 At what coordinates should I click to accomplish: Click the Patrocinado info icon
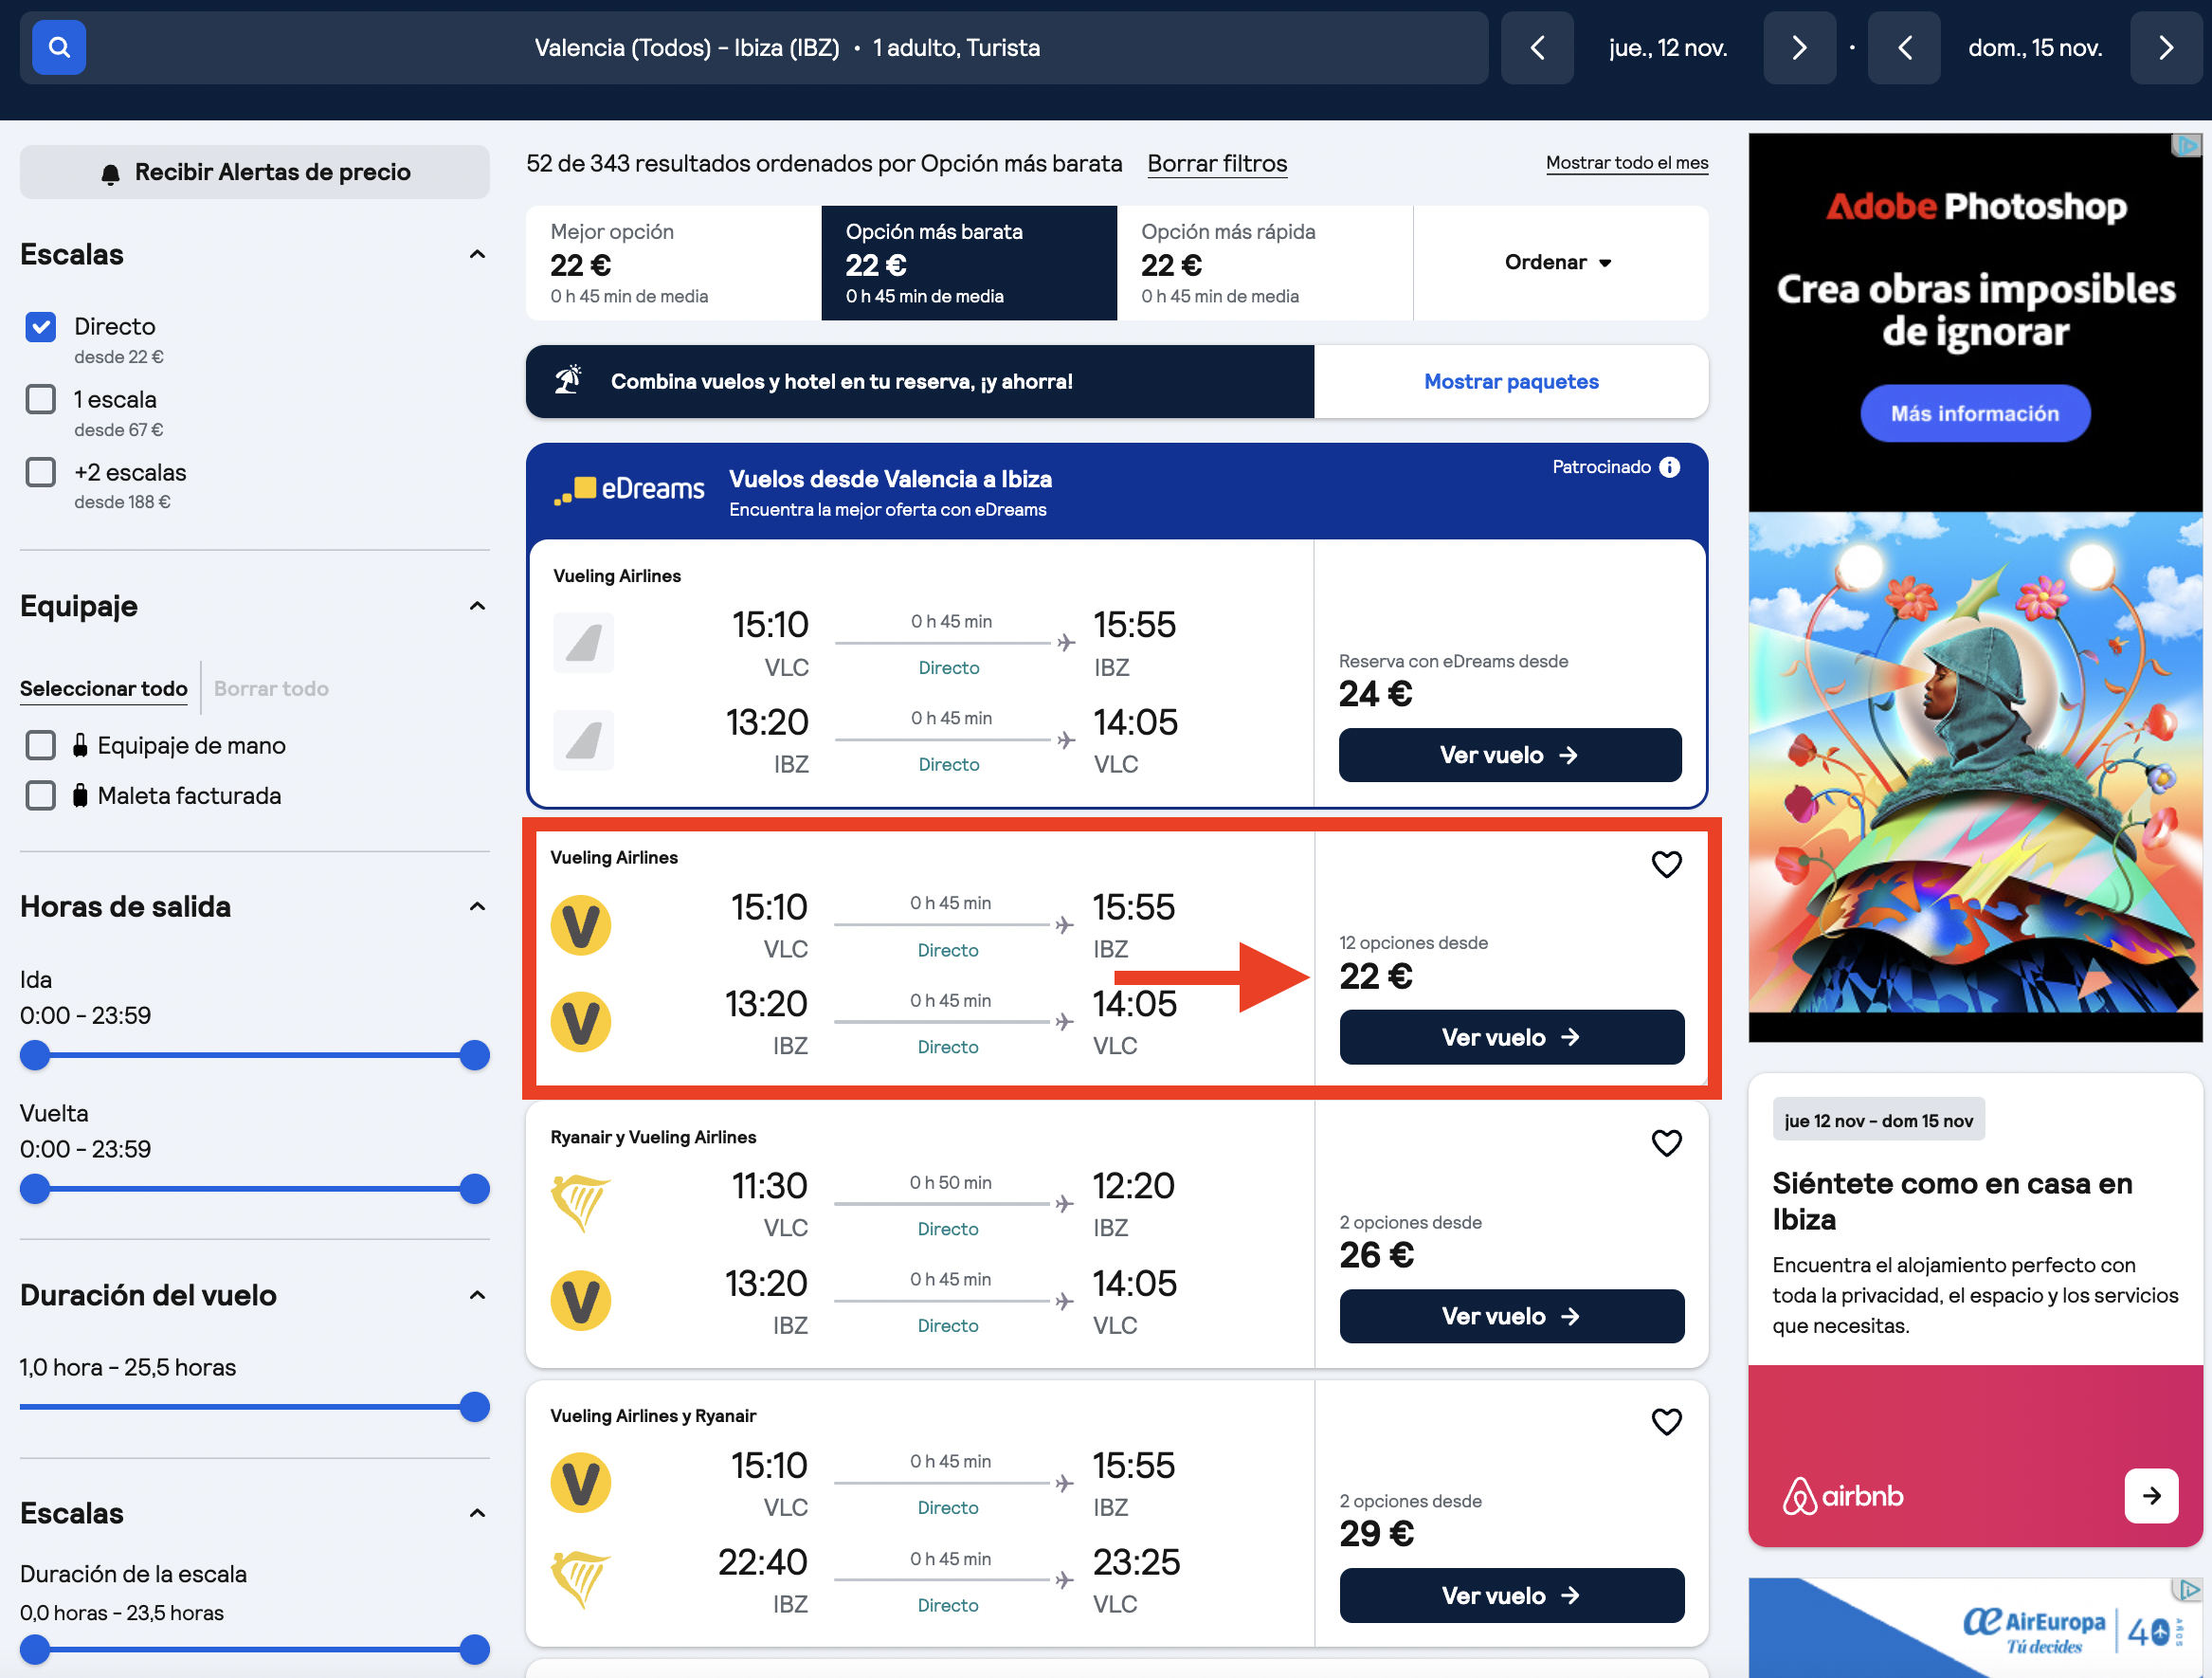click(1670, 467)
